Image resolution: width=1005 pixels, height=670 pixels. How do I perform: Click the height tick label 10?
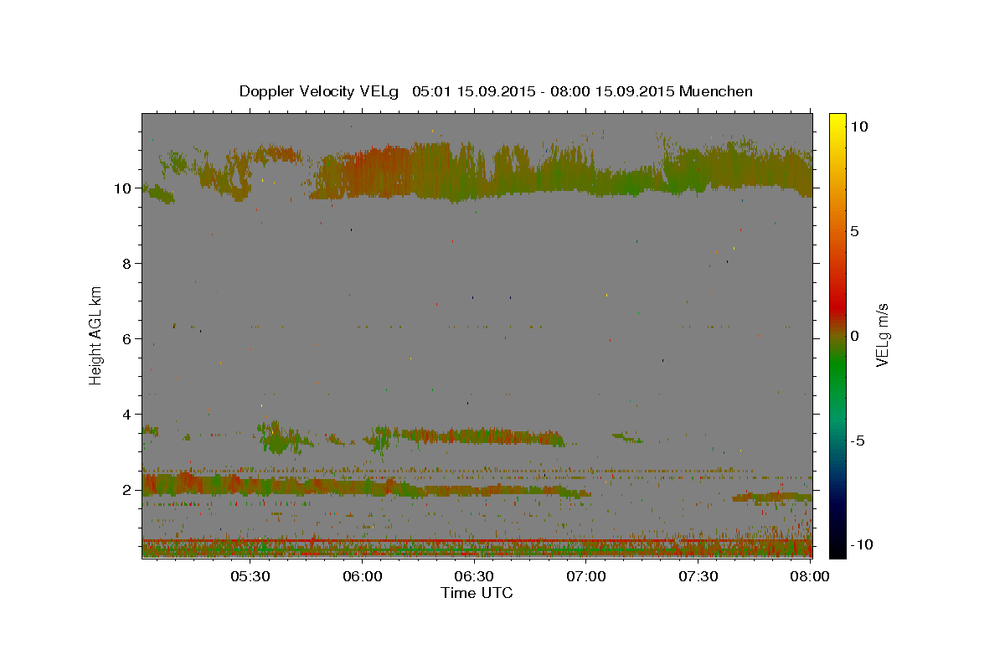(124, 188)
